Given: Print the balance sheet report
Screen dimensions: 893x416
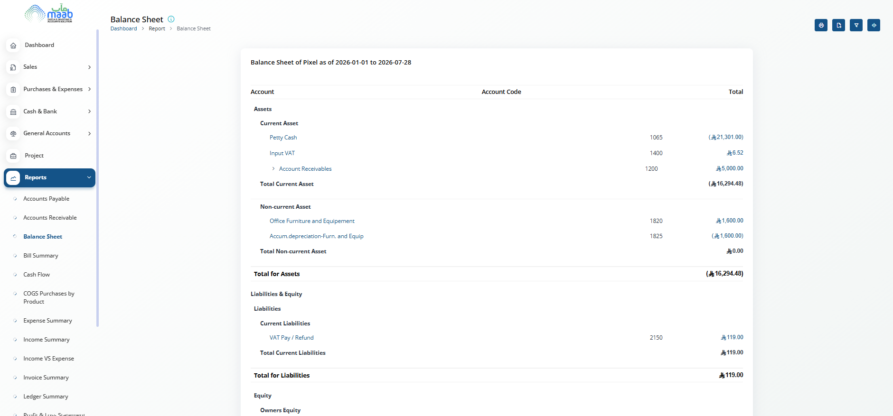Looking at the screenshot, I should click(821, 25).
